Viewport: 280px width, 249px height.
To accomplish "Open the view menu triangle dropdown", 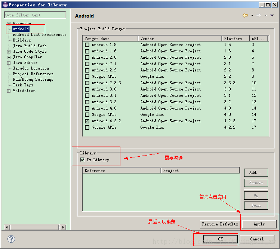I will 272,16.
